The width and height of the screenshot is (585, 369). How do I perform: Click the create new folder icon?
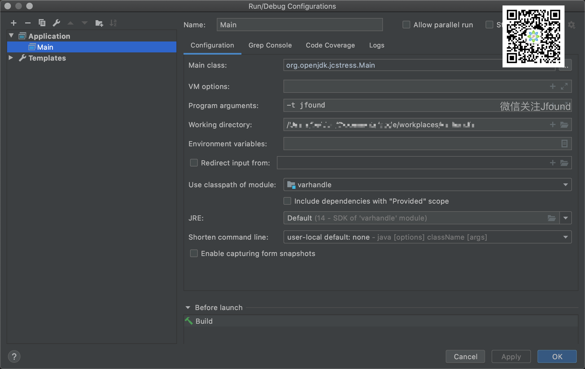(x=99, y=23)
